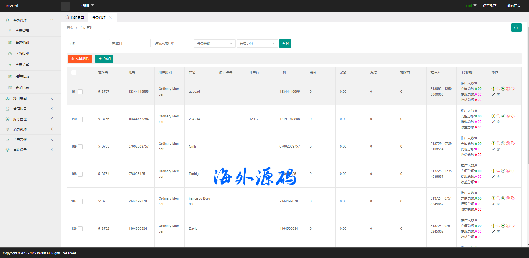Click the orange 批量删除 button
Screen dimensions: 529x258
pyautogui.click(x=80, y=59)
